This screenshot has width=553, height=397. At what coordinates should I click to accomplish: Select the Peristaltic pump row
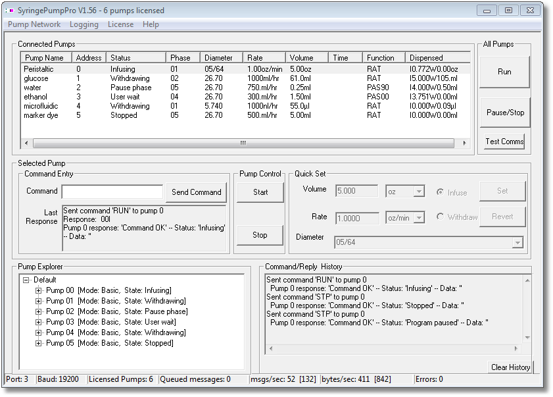point(245,69)
